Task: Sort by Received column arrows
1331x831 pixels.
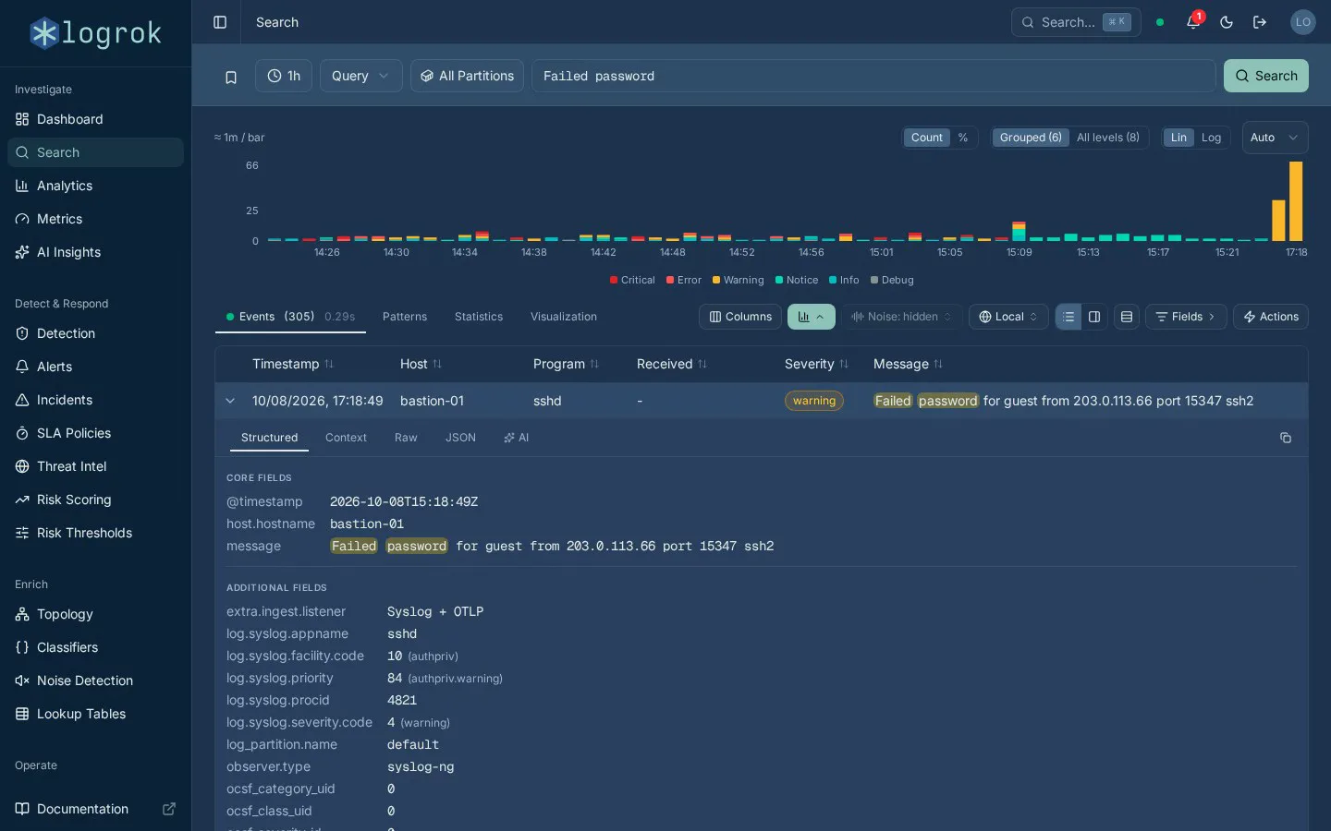Action: [x=702, y=364]
